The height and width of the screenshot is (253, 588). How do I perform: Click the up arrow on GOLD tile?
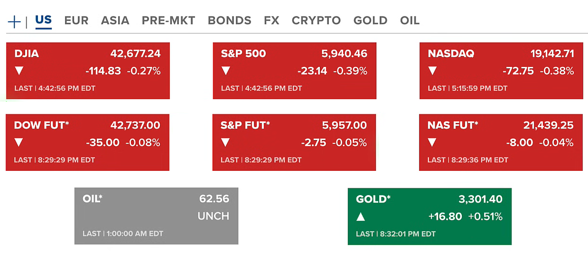click(361, 216)
